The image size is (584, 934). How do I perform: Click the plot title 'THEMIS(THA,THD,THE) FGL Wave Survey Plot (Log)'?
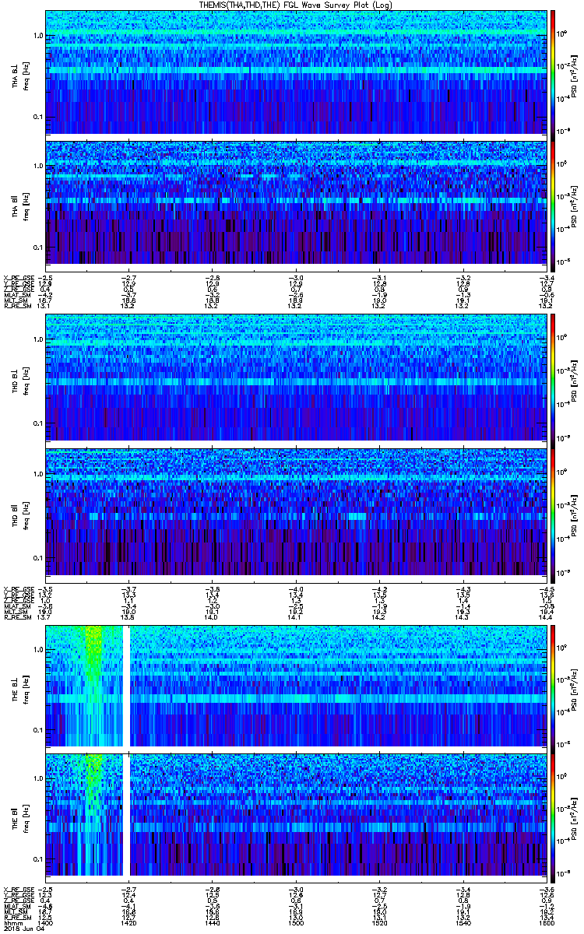click(297, 5)
